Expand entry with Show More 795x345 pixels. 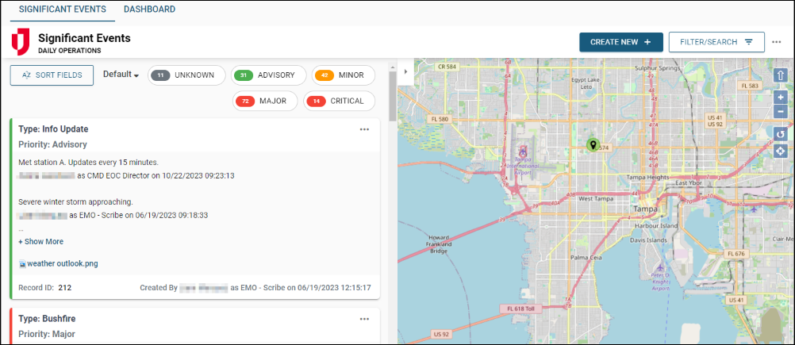point(41,241)
